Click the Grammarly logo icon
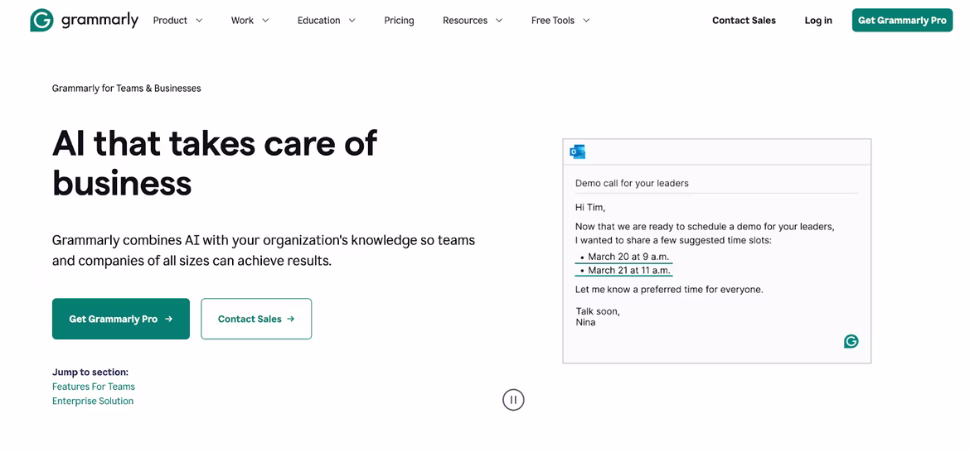Image resolution: width=970 pixels, height=452 pixels. 41,21
